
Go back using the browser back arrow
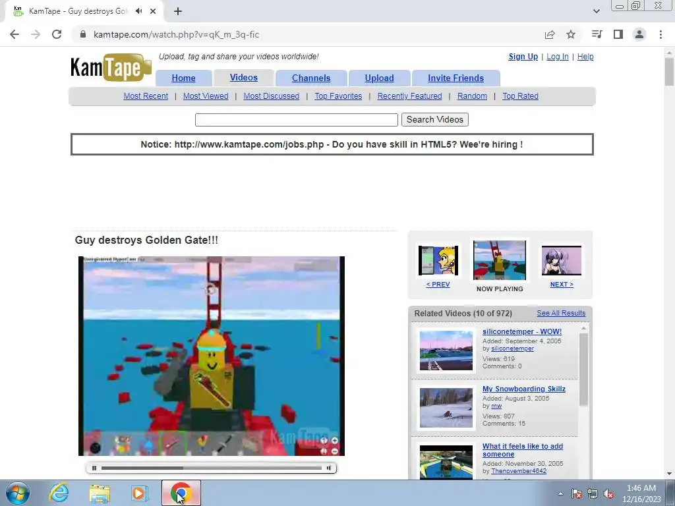point(15,34)
